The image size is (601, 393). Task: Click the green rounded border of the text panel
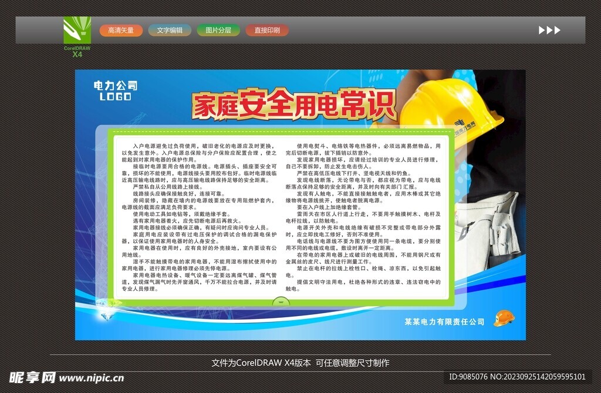[x=282, y=130]
